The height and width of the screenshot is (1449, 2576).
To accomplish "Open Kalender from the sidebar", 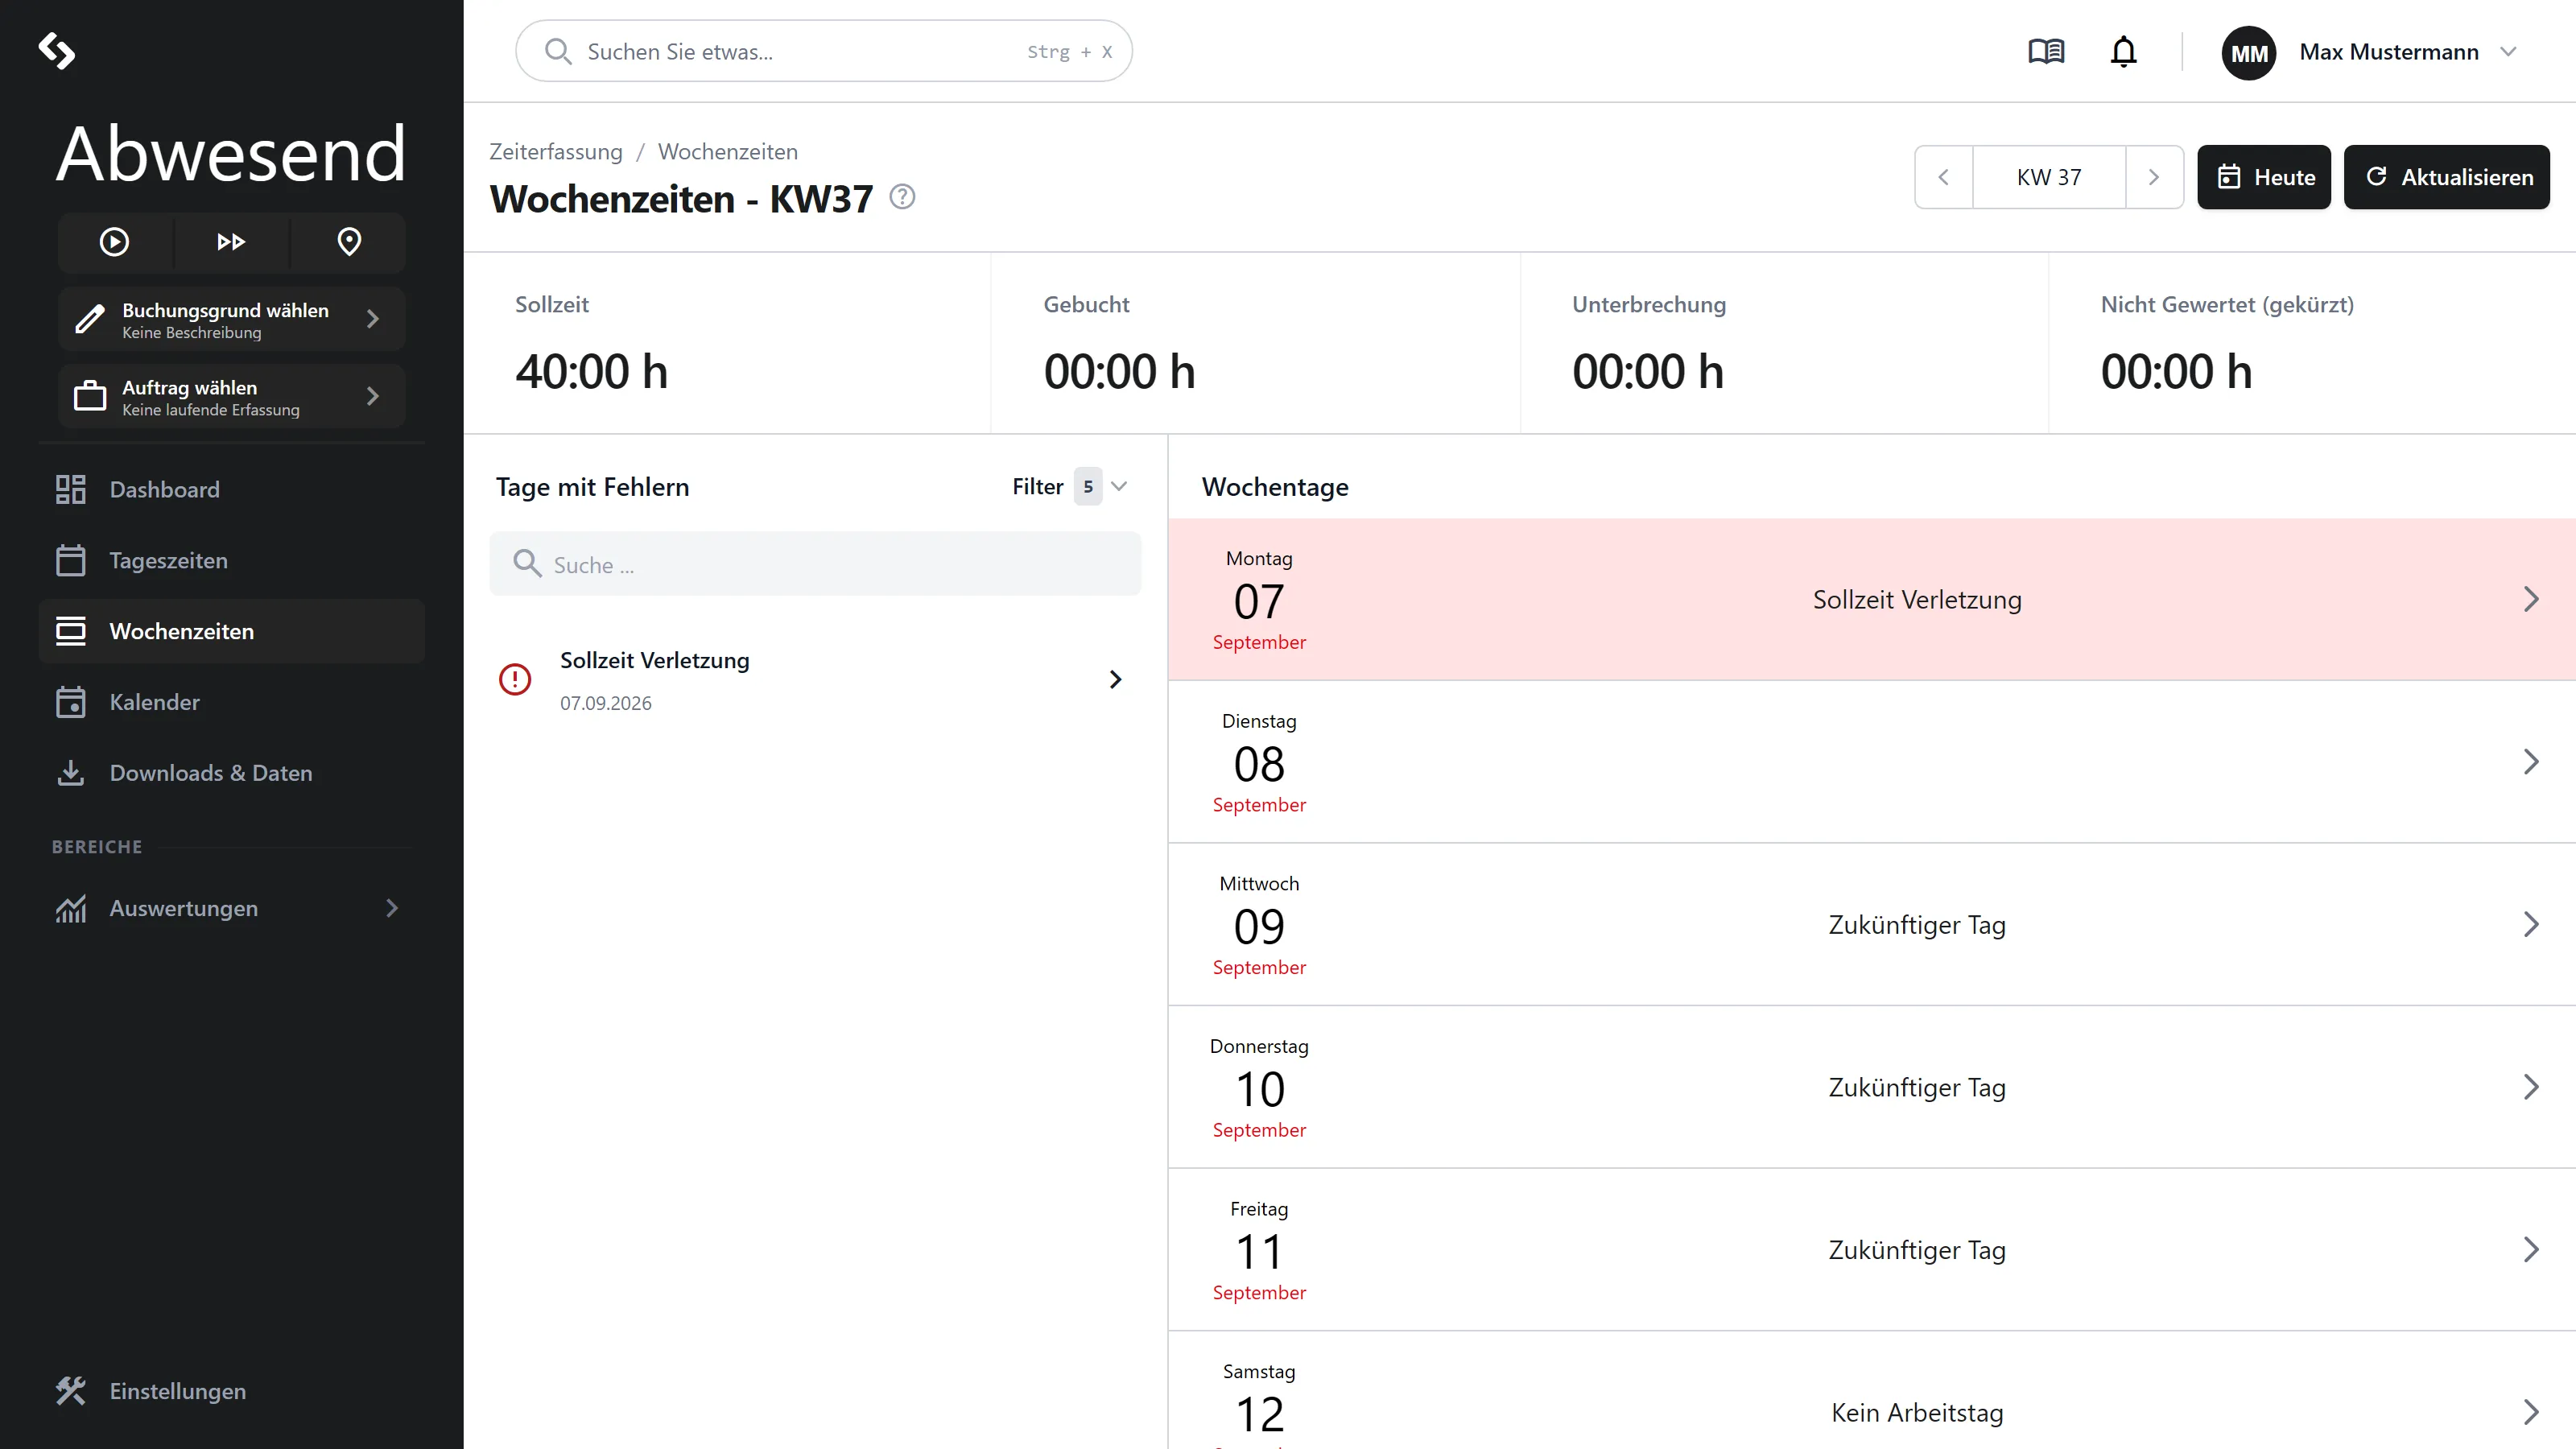I will tap(231, 703).
